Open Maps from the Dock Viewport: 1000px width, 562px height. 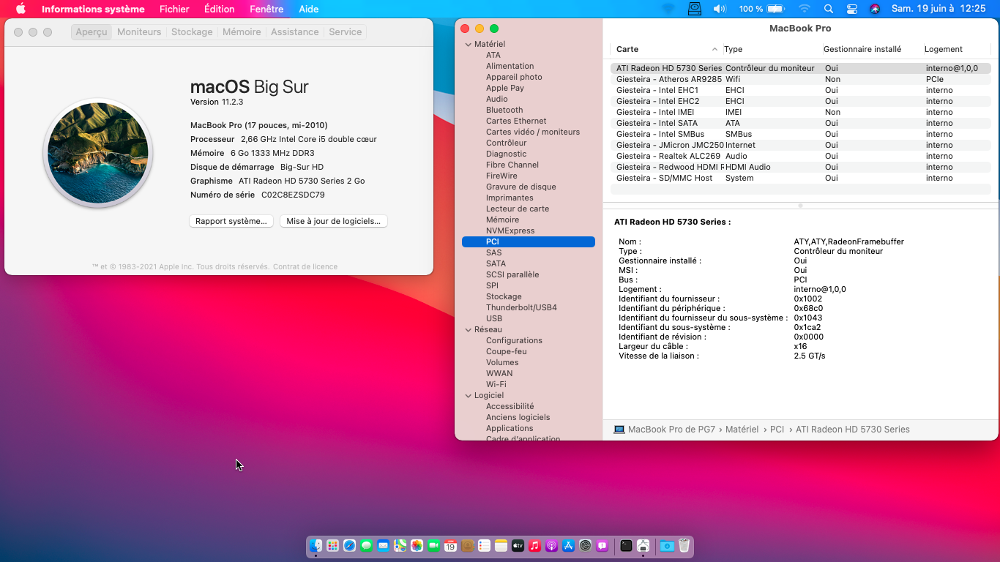click(x=400, y=545)
